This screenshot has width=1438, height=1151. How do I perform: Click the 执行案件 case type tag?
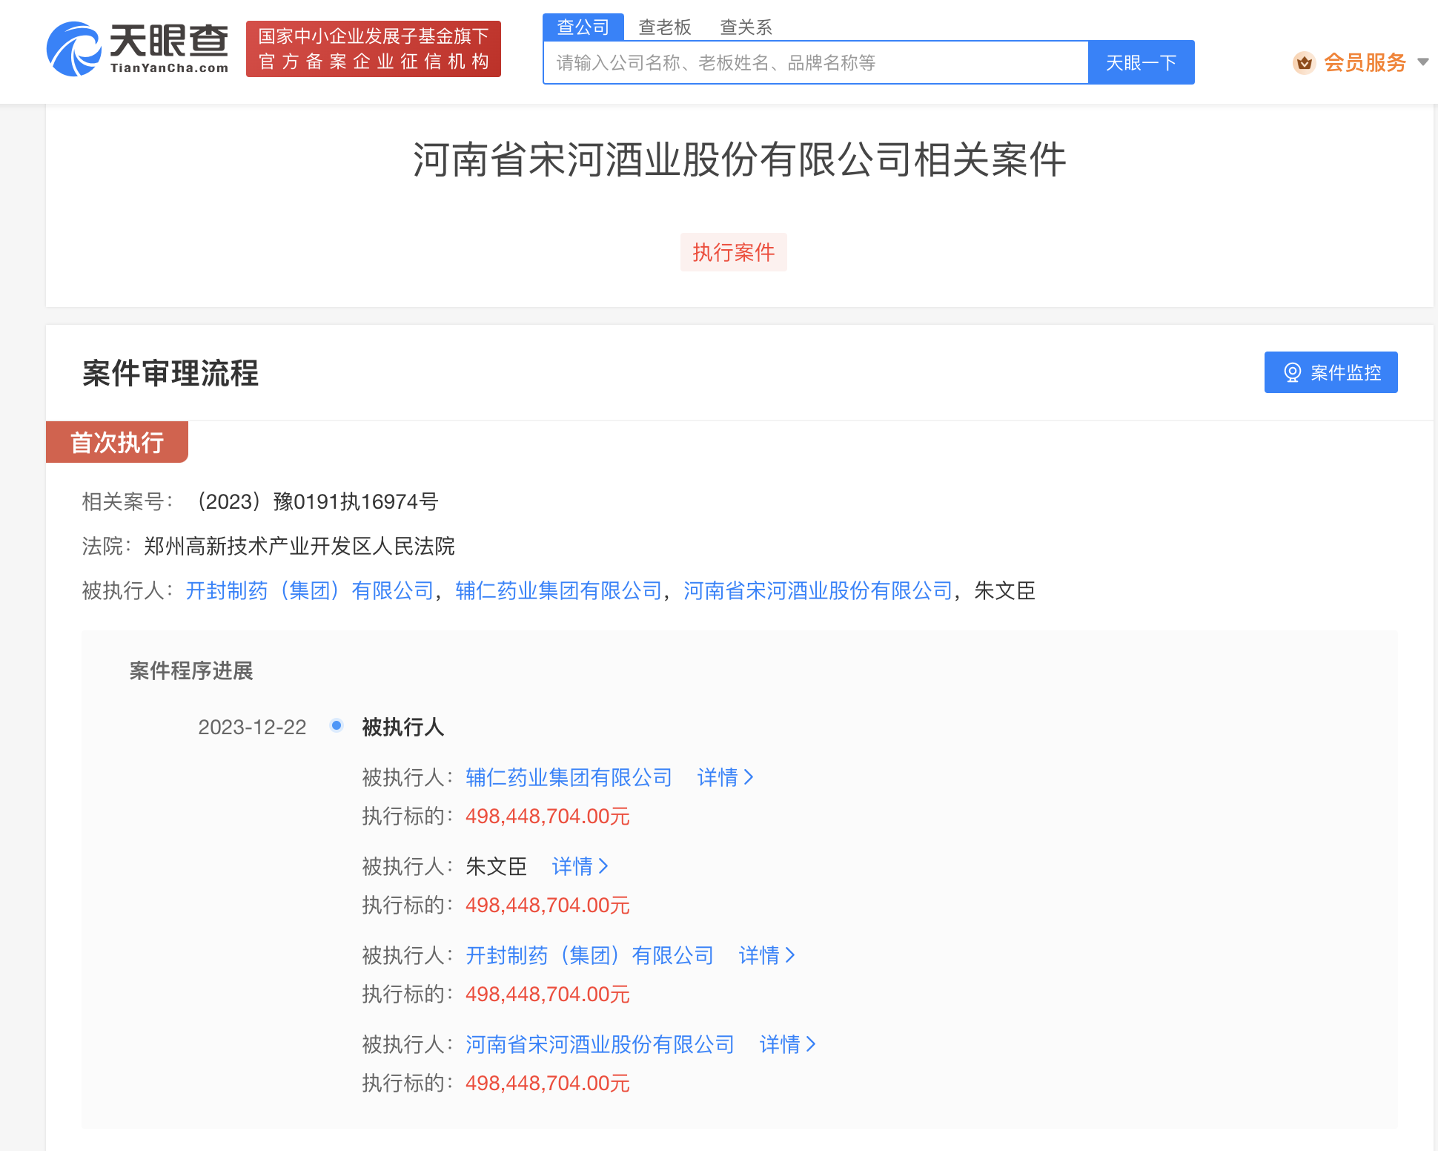(734, 252)
